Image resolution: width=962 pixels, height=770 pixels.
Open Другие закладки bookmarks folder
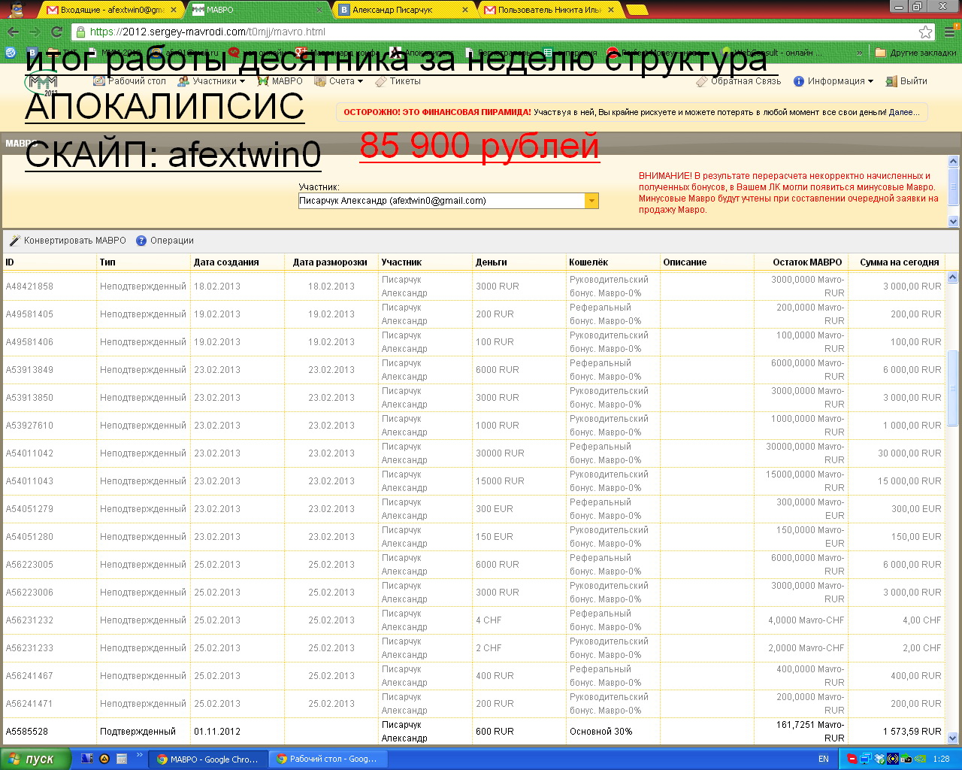[916, 53]
